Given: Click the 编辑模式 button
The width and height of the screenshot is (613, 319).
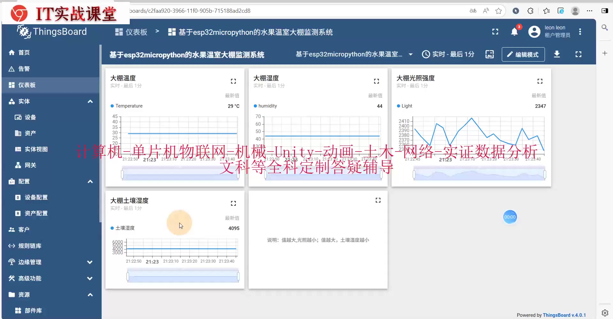Looking at the screenshot, I should click(x=523, y=54).
